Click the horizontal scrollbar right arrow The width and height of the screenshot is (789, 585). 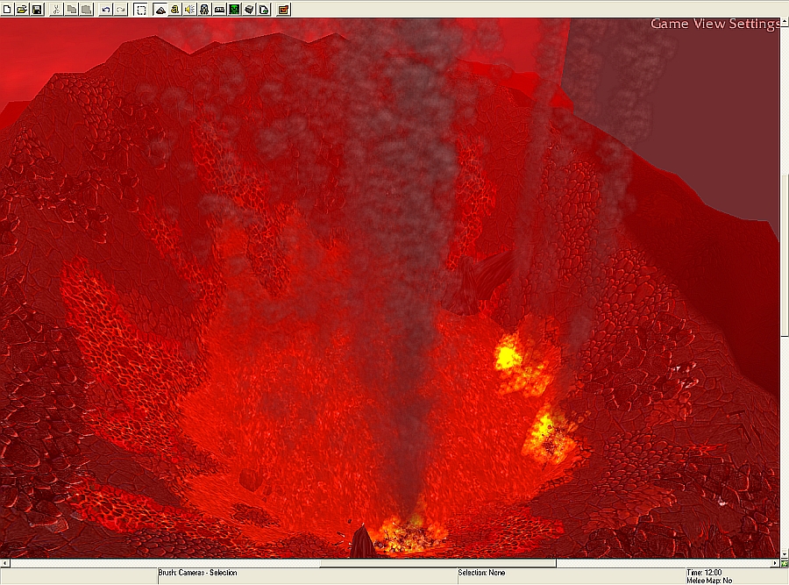click(776, 563)
